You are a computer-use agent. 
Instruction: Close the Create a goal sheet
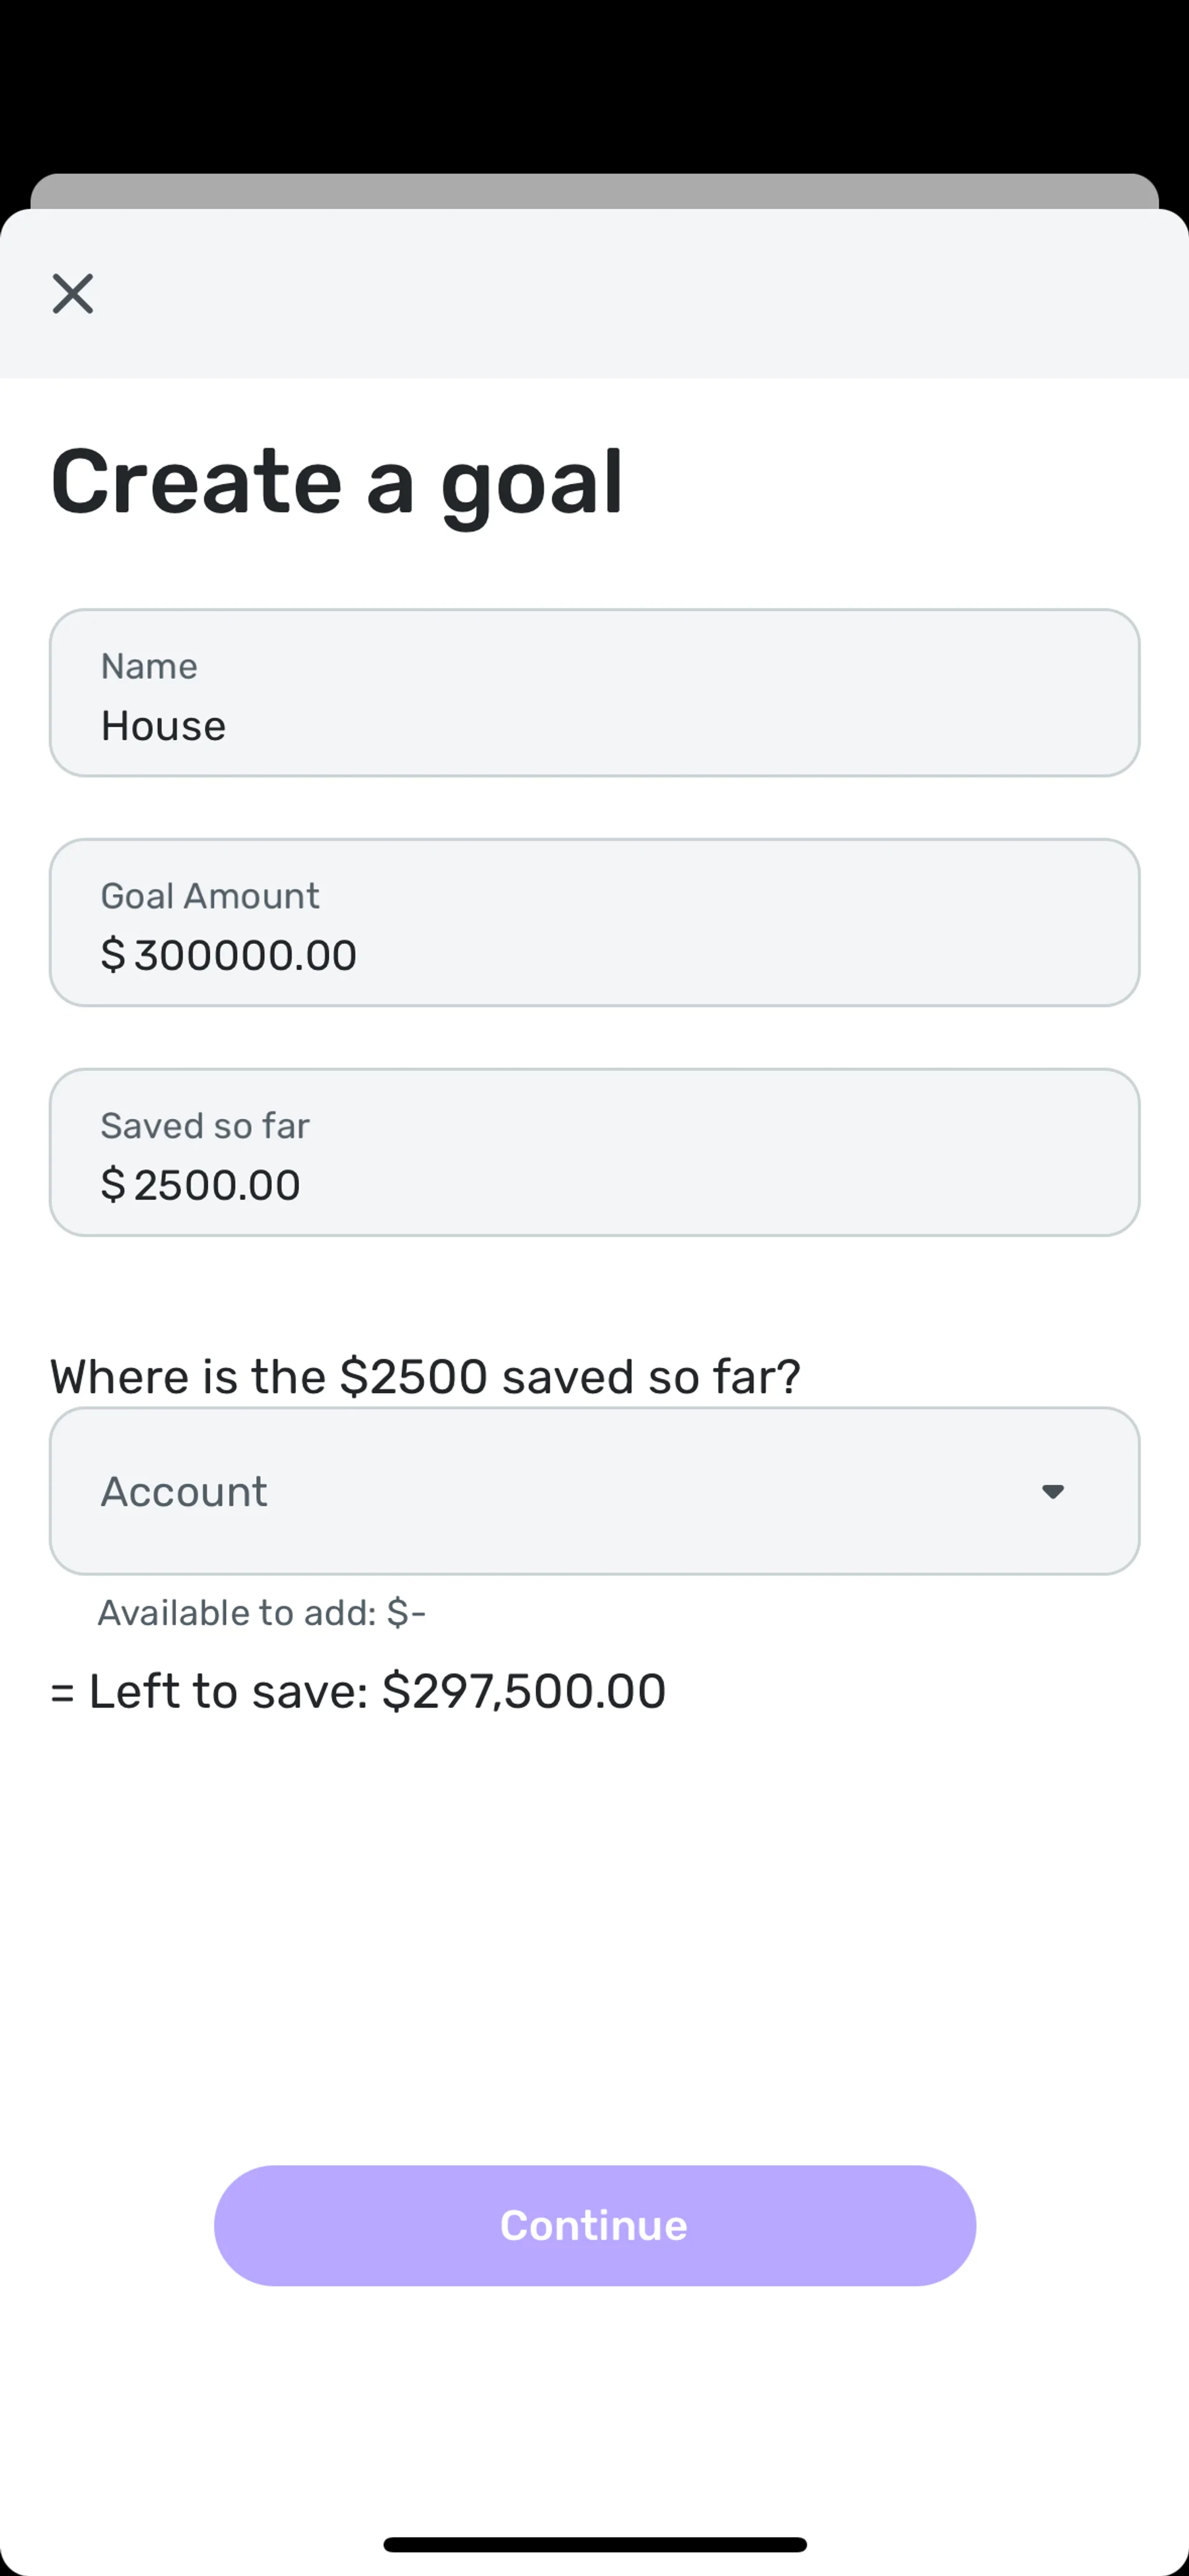(x=73, y=294)
